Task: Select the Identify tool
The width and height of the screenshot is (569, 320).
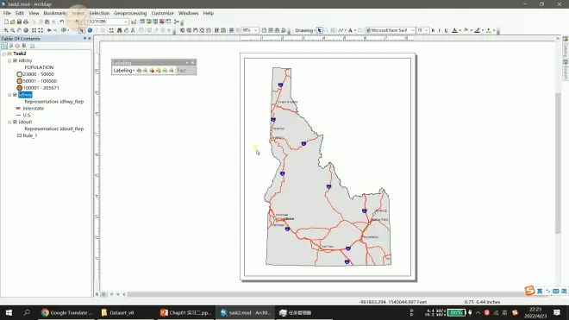Action: [90, 30]
